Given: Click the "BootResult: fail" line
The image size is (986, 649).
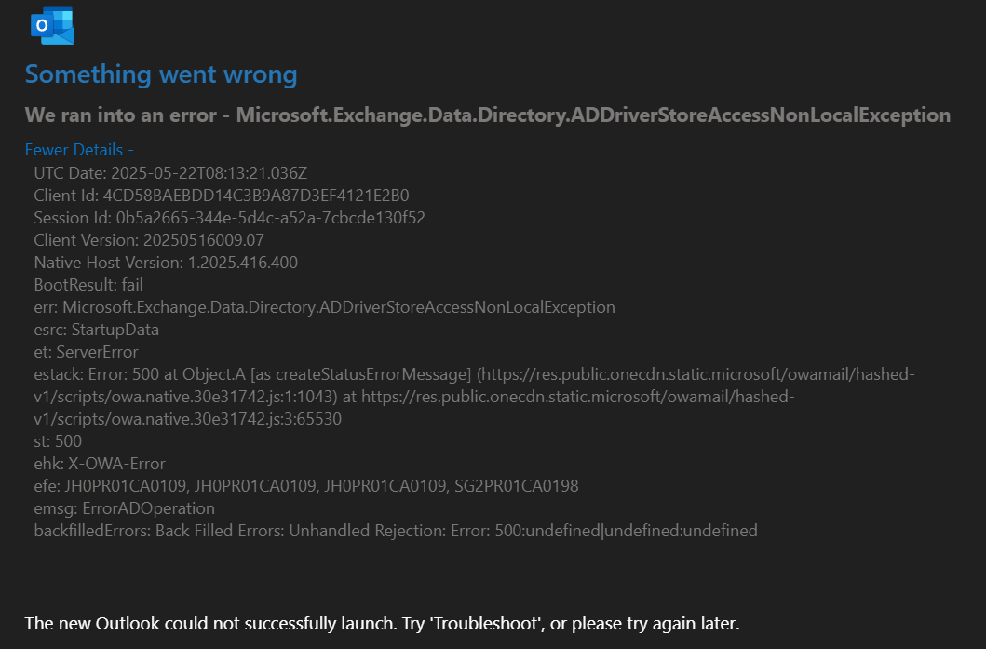Looking at the screenshot, I should (88, 285).
